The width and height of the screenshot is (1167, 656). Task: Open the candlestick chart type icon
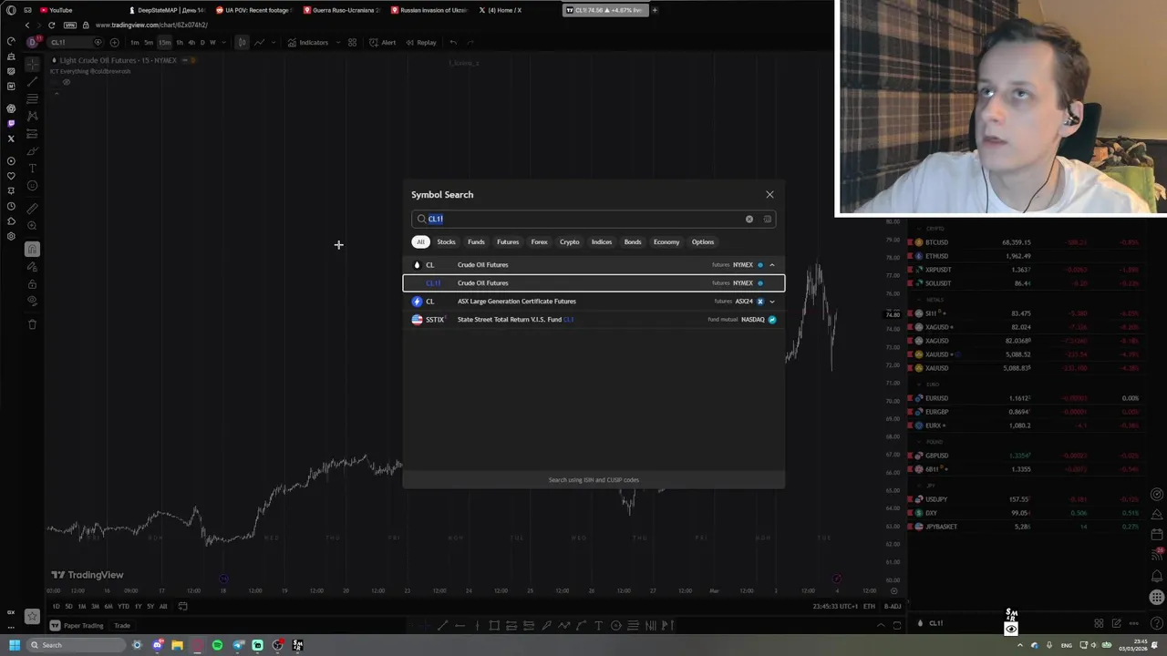pyautogui.click(x=242, y=42)
